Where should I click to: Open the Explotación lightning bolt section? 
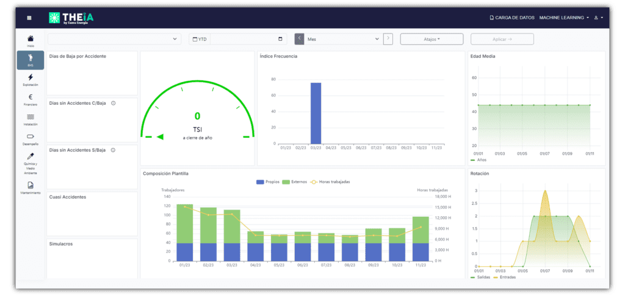click(x=31, y=79)
